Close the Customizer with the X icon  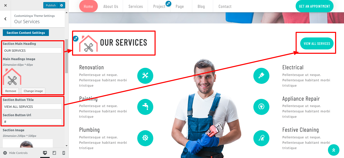[6, 5]
